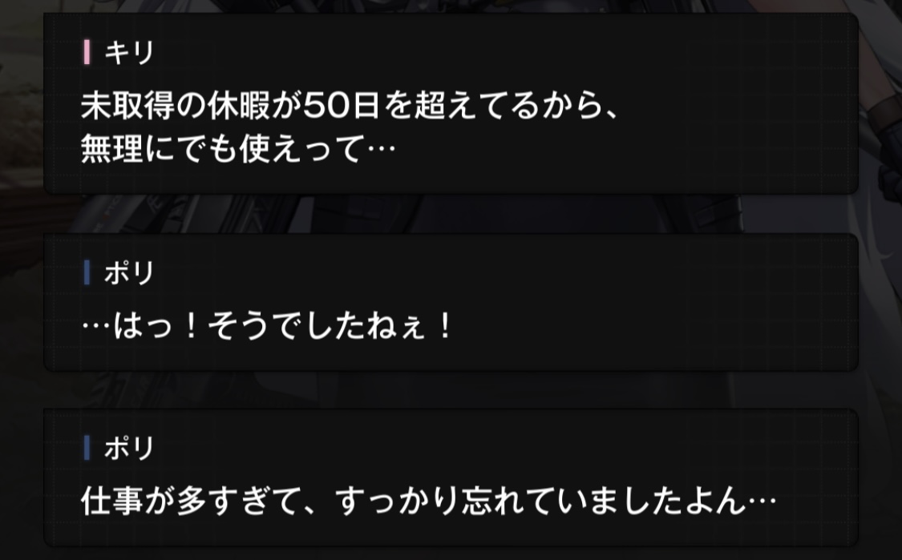This screenshot has height=560, width=902.
Task: Select the キリ speaker name
Action: 129,52
